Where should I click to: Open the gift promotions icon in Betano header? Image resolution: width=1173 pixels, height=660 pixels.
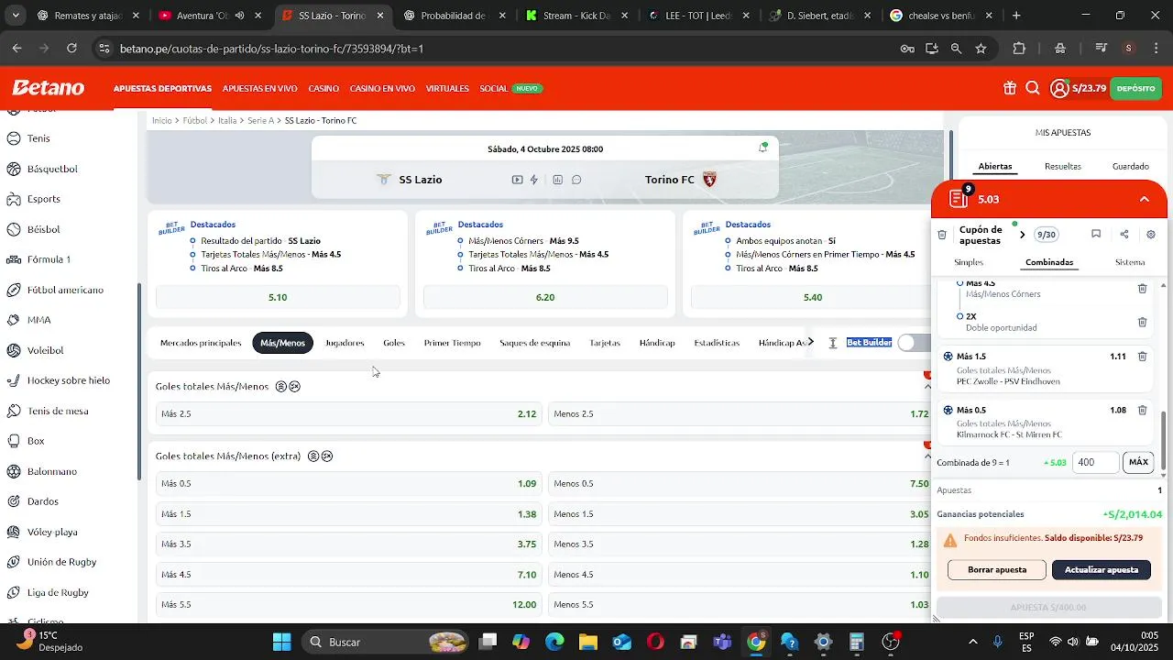pyautogui.click(x=1009, y=88)
